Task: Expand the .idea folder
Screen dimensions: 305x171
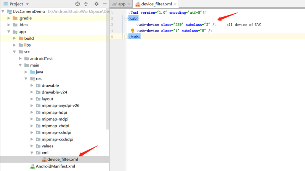Action: (9, 25)
